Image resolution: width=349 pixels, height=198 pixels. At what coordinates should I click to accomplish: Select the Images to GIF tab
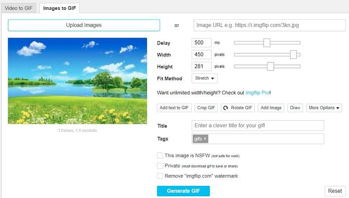click(59, 8)
